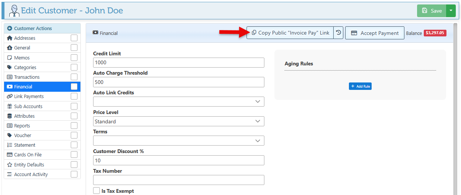Click the Customer Actions back arrow icon

pyautogui.click(x=10, y=28)
